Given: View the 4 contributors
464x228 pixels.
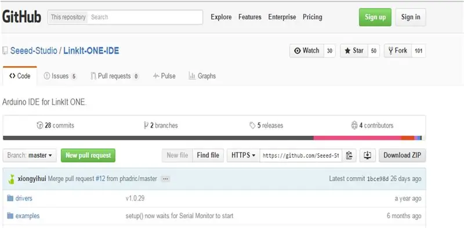Looking at the screenshot, I should pyautogui.click(x=372, y=125).
